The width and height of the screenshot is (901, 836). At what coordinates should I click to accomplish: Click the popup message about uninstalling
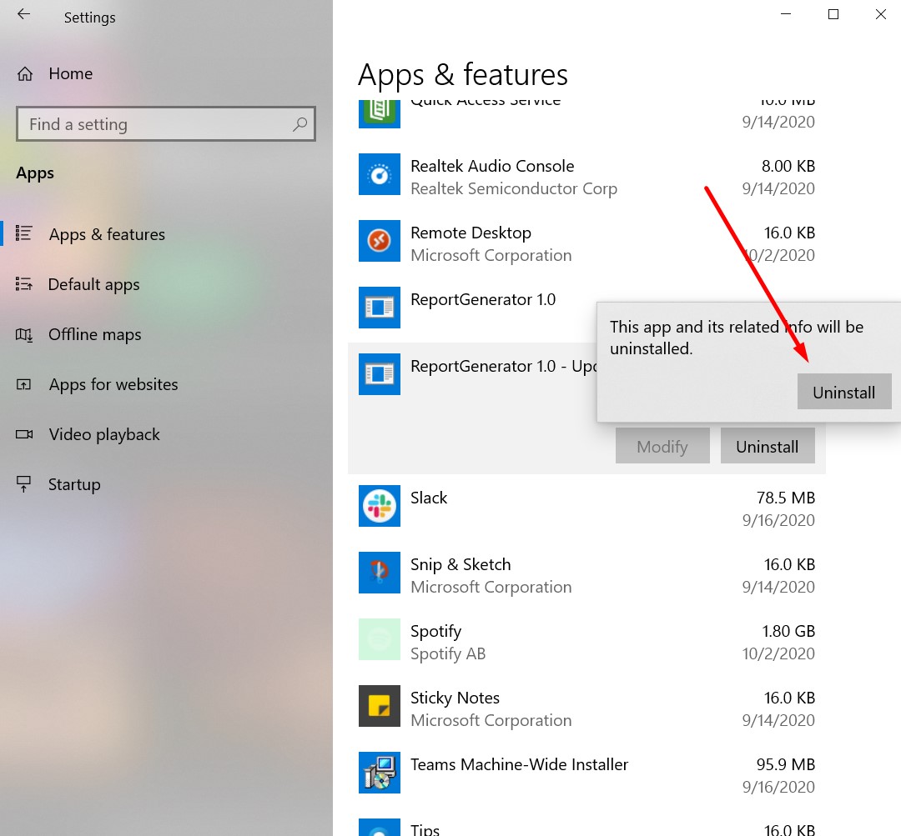point(737,338)
